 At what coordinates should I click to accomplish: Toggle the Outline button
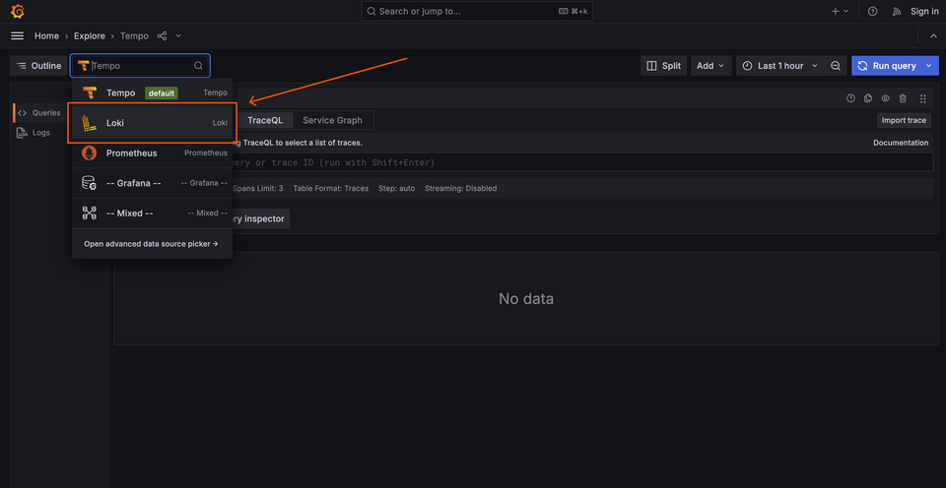click(38, 66)
